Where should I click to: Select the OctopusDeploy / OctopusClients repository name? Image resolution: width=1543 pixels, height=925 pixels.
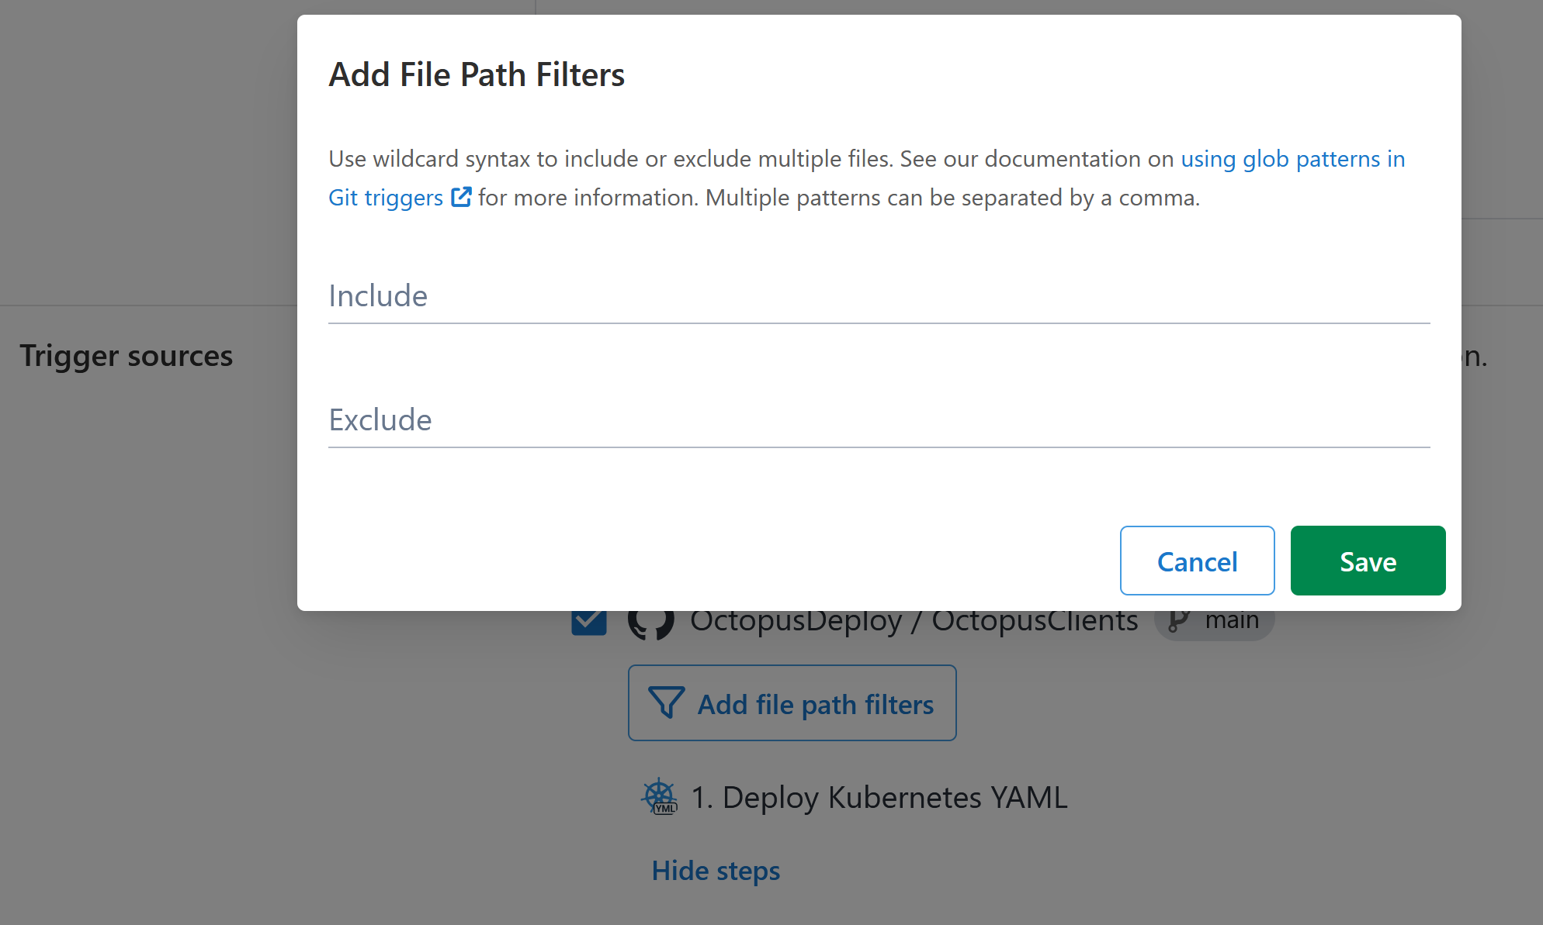(x=913, y=619)
